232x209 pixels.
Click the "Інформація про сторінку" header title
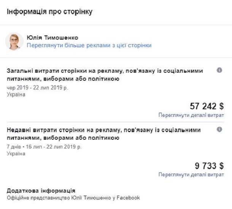(49, 11)
